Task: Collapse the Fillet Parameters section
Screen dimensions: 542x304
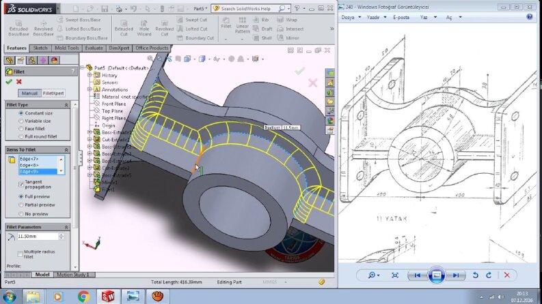Action: click(66, 228)
